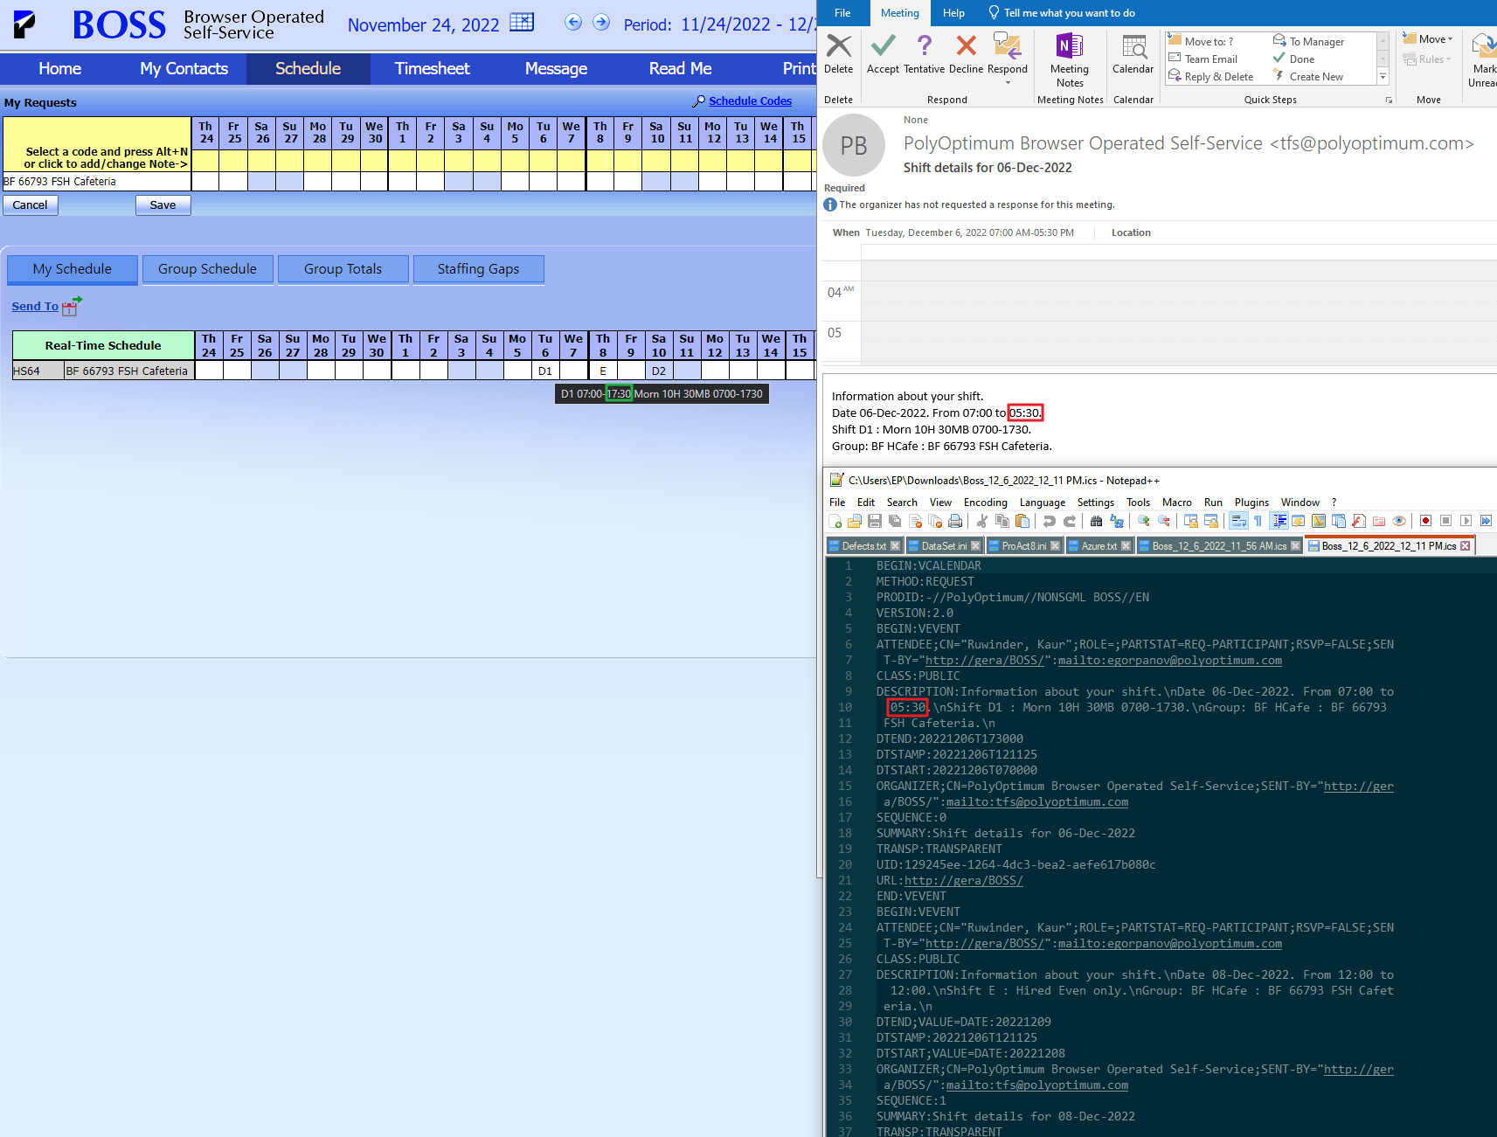Toggle show all characters pilcrow button
The width and height of the screenshot is (1497, 1137).
point(1258,521)
